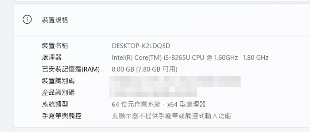Click the pen and touch support description
This screenshot has width=310, height=132.
171,116
